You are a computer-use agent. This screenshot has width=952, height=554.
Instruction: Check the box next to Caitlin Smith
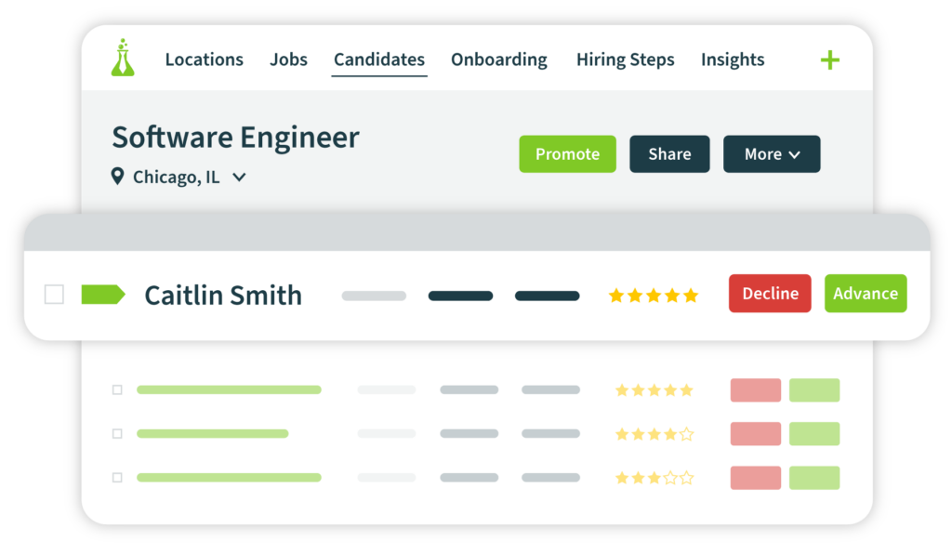[54, 295]
